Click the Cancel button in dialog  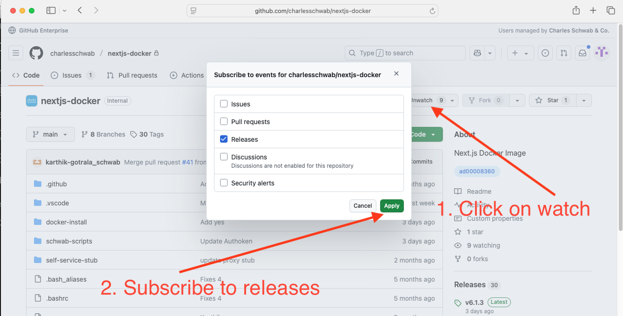coord(362,206)
